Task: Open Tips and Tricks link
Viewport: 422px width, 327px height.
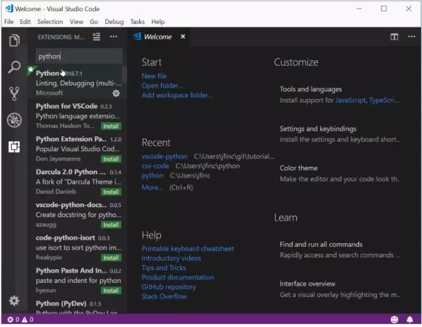Action: [x=164, y=268]
